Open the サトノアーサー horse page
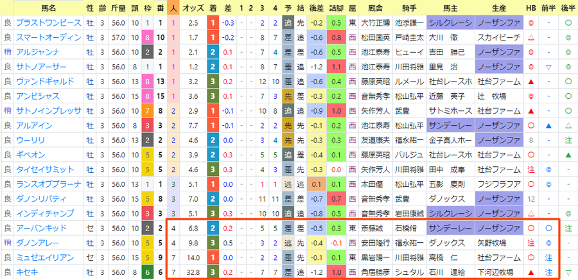This screenshot has width=578, height=280. 41,67
